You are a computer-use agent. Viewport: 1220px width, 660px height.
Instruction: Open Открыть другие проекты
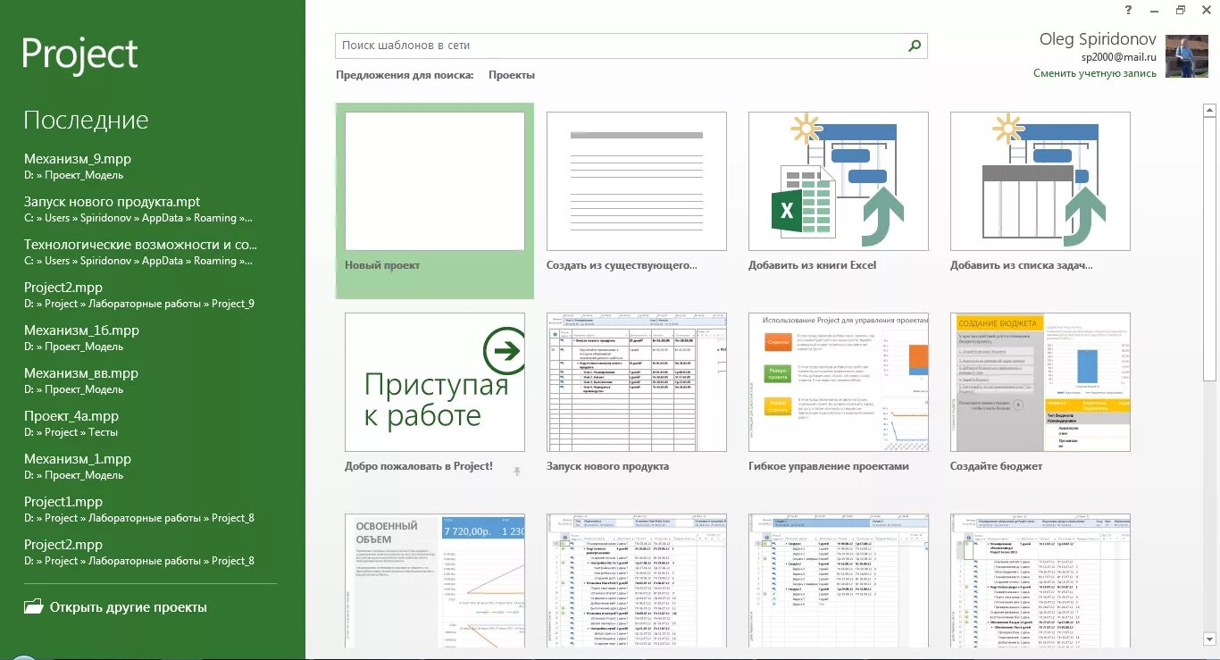point(128,607)
